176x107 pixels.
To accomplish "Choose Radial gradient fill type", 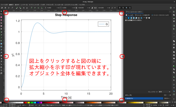I will point(134,18).
